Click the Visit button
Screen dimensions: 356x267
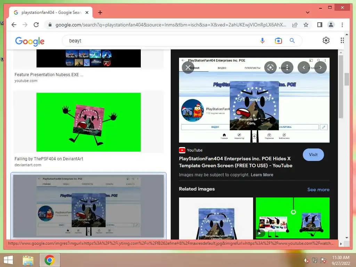click(313, 155)
